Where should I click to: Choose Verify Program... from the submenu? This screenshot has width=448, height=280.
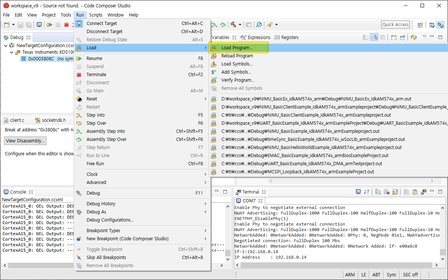[329, 80]
